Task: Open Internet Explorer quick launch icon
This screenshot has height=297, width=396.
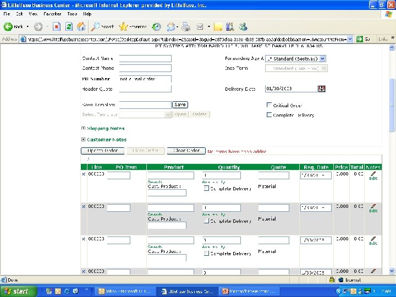Action: 67,291
